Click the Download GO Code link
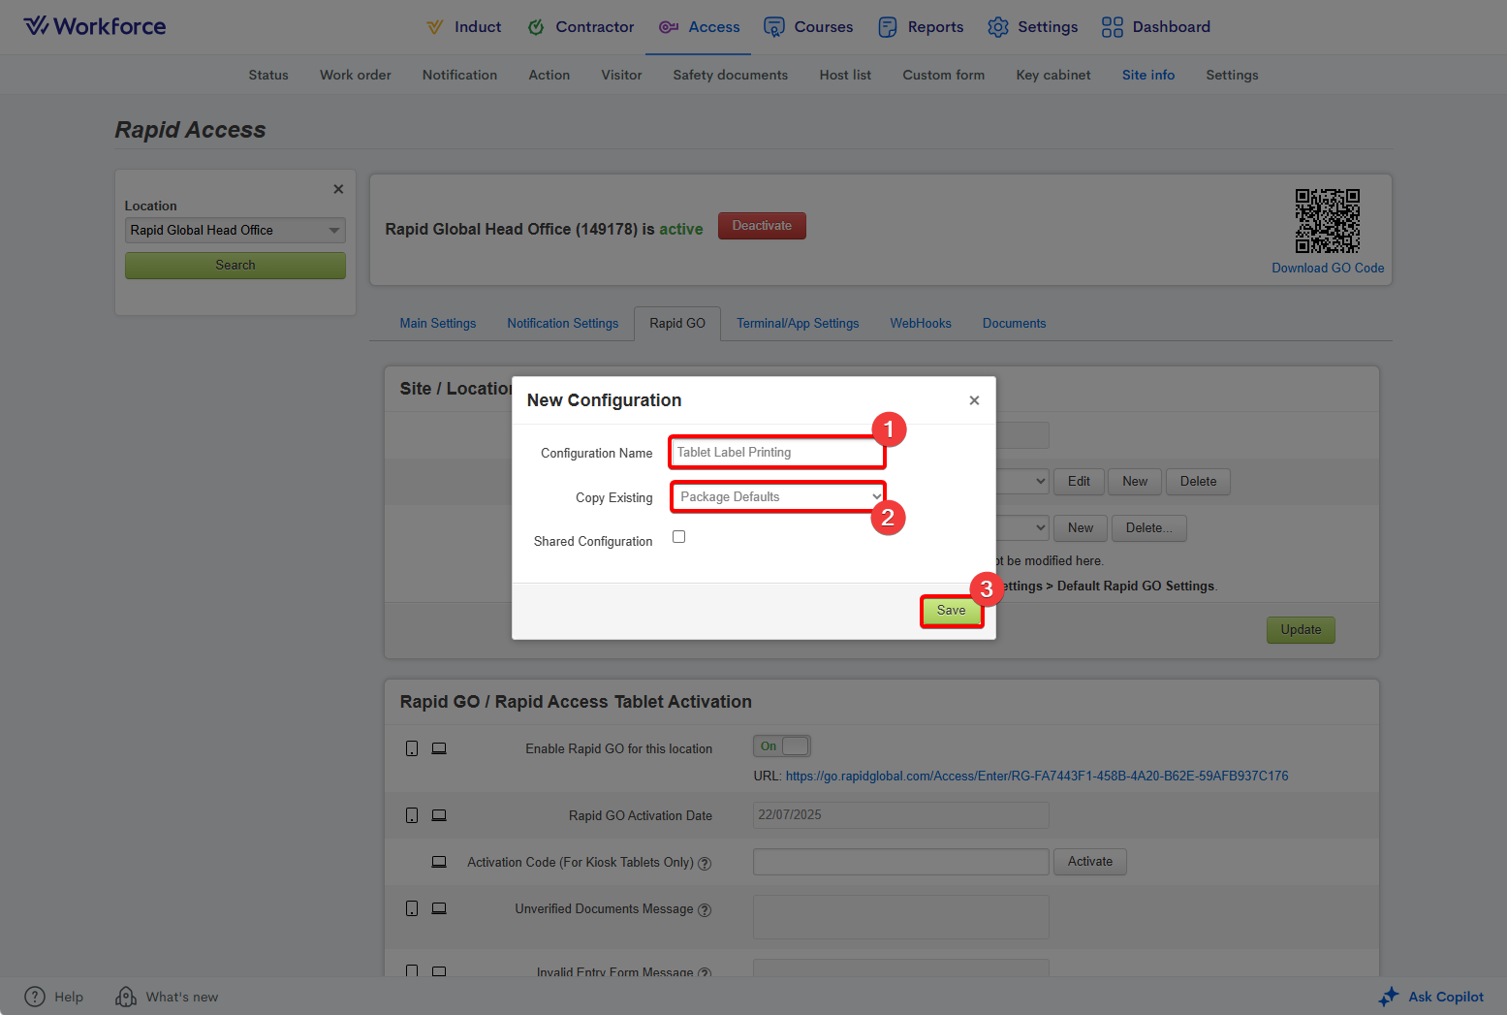The width and height of the screenshot is (1507, 1015). tap(1328, 269)
